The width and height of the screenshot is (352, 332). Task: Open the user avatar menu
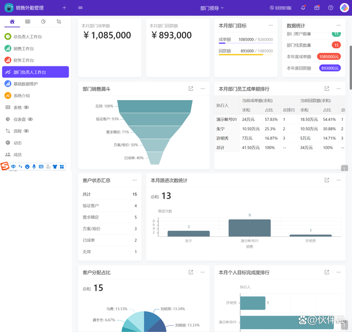click(x=344, y=8)
